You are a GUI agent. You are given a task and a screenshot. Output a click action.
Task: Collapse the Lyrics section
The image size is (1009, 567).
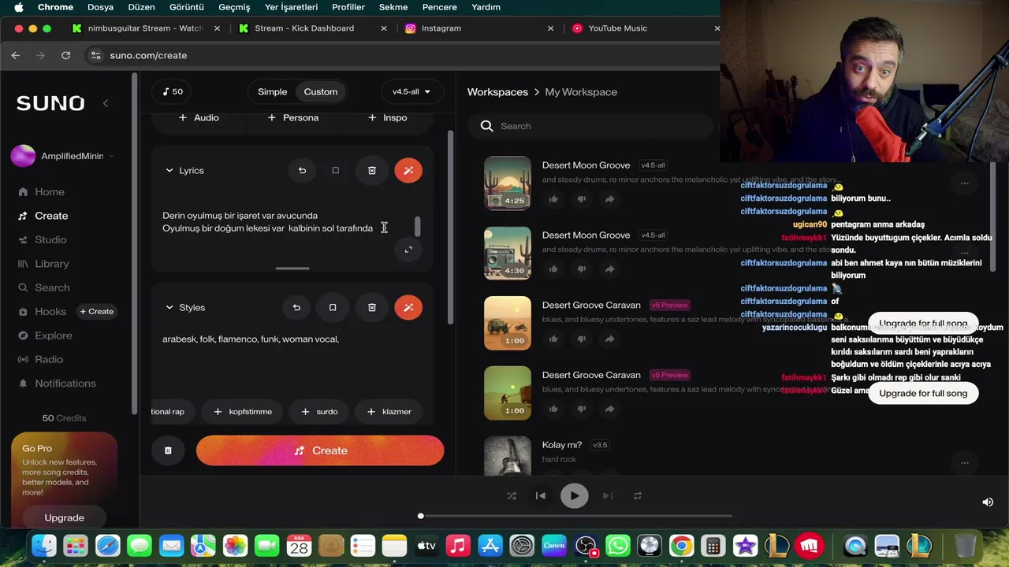click(169, 170)
